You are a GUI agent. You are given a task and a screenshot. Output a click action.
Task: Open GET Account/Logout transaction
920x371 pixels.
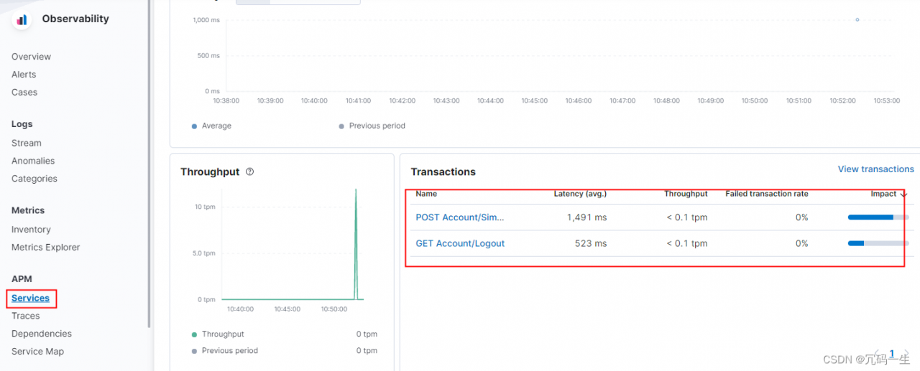460,243
